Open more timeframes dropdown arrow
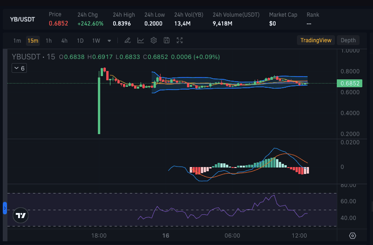 coord(109,40)
